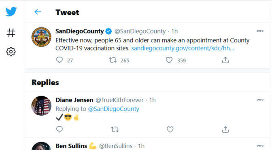Open the @TrueKithForever handle
272x150 pixels.
(x=119, y=100)
